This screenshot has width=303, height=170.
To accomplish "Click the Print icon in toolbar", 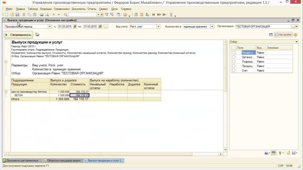I will pos(42,15).
